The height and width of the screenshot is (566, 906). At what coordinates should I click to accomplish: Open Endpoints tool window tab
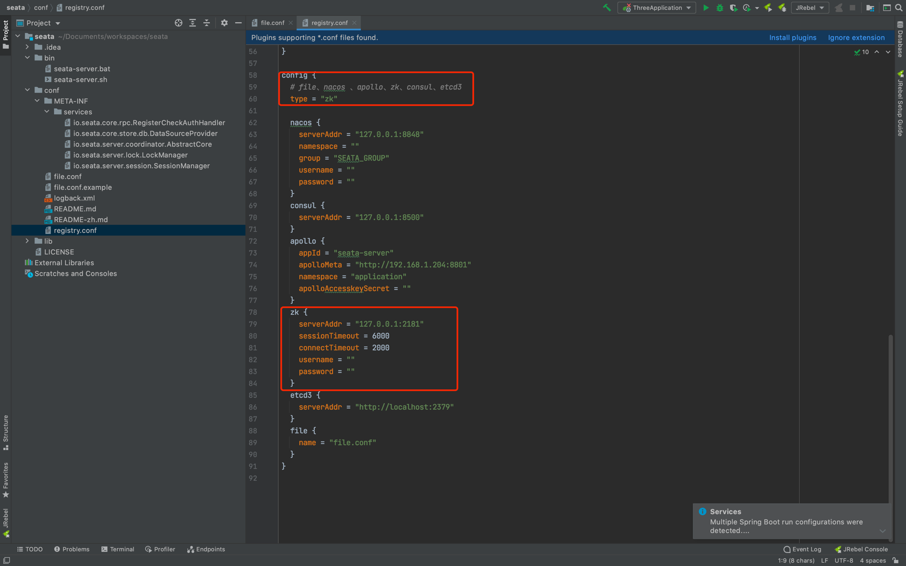pyautogui.click(x=206, y=549)
